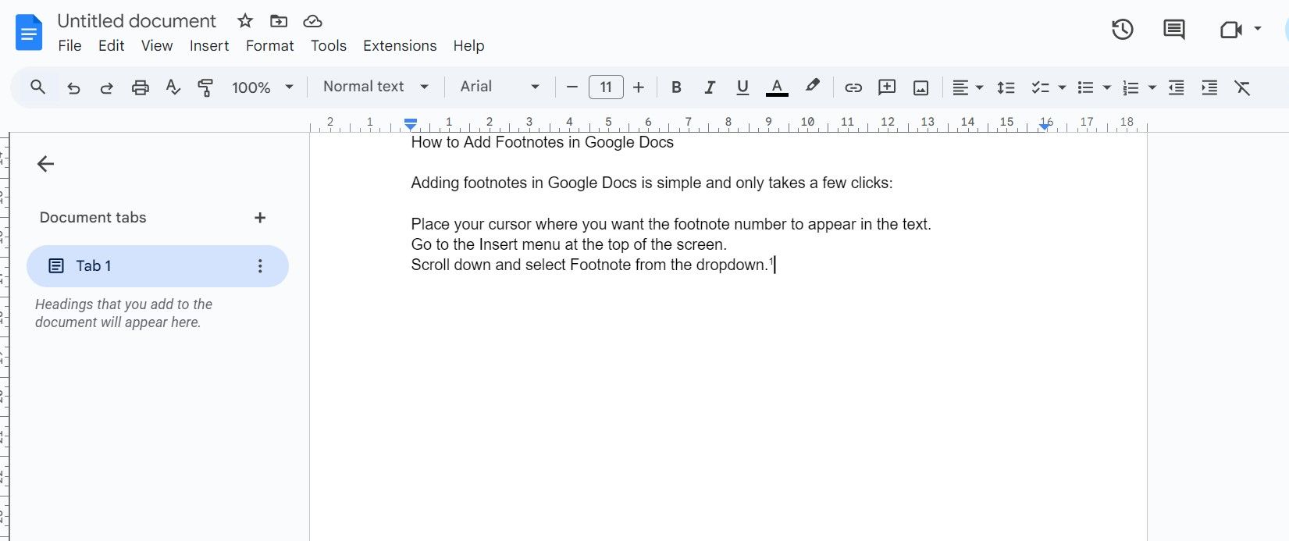This screenshot has width=1289, height=541.
Task: Open the View menu
Action: [x=157, y=46]
